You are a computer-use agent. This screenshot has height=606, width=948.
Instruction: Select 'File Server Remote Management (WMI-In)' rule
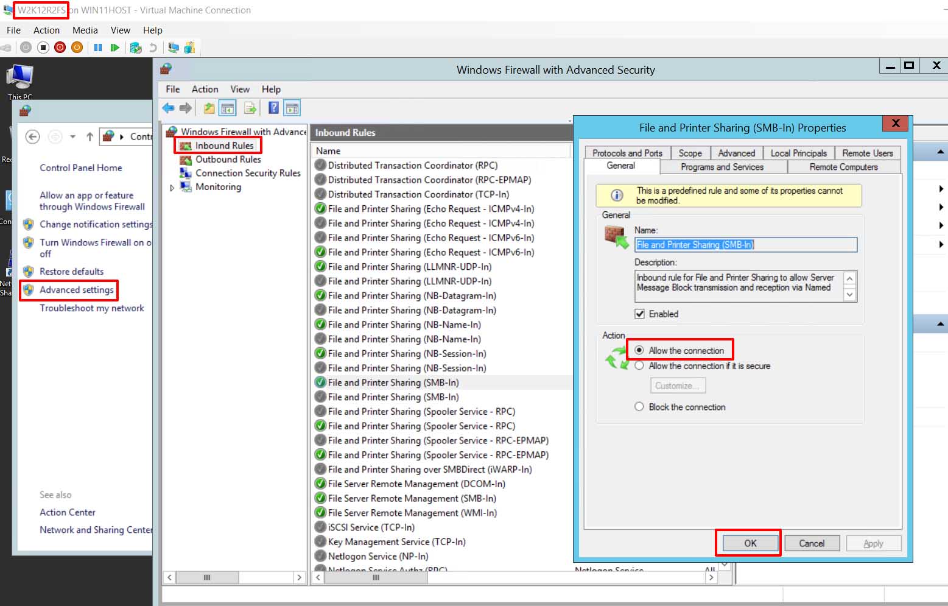coord(412,513)
